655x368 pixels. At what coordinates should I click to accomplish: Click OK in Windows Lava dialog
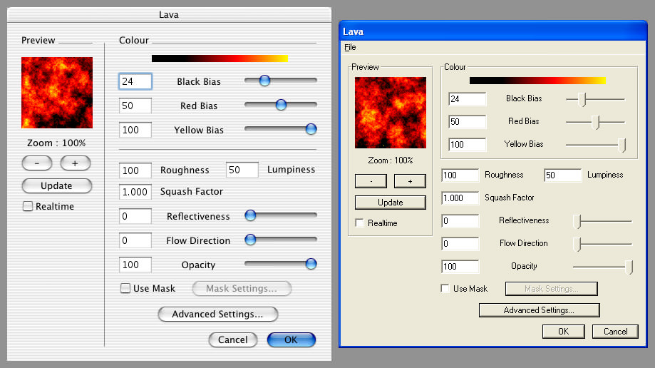pos(564,331)
